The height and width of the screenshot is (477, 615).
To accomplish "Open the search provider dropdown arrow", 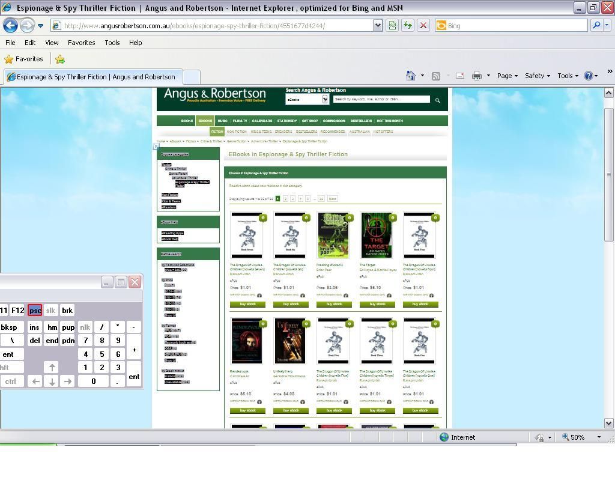I will 607,25.
